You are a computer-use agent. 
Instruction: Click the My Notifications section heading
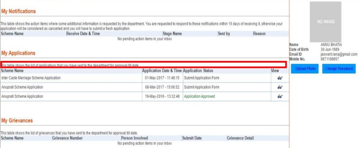(19, 12)
